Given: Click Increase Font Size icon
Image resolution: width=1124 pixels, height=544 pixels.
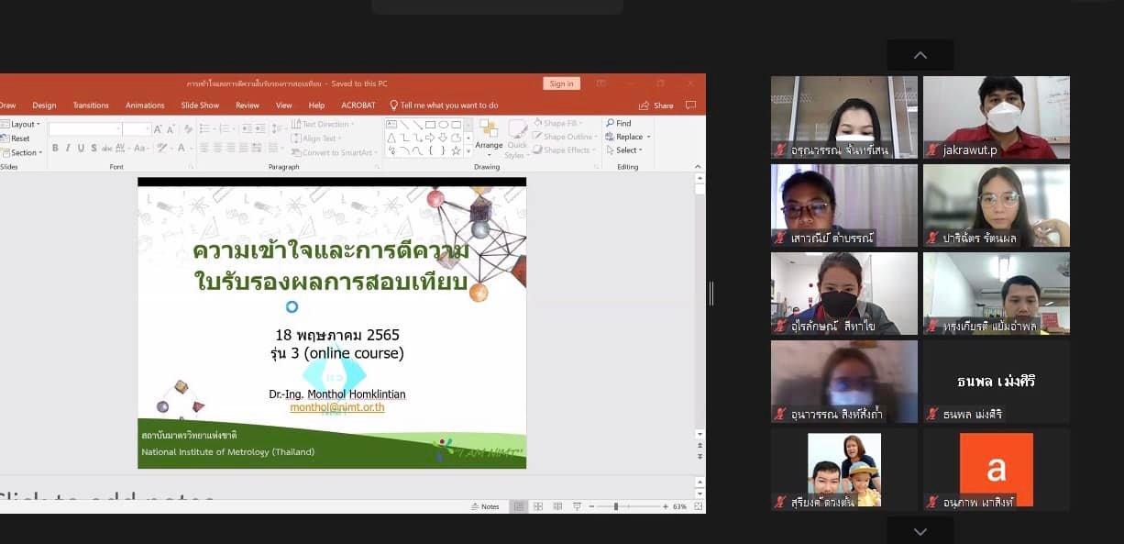Looking at the screenshot, I should point(158,129).
